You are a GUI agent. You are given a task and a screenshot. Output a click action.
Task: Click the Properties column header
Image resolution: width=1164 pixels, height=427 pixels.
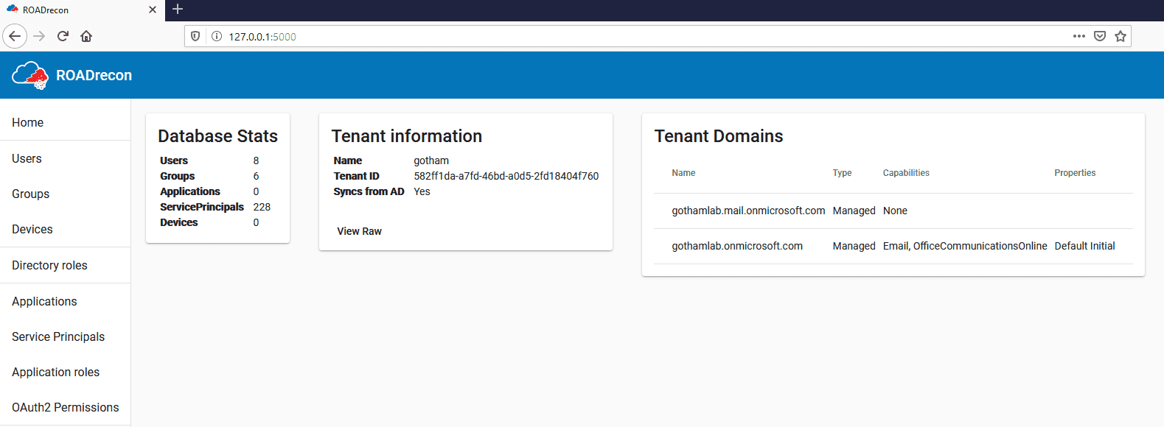[x=1075, y=173]
